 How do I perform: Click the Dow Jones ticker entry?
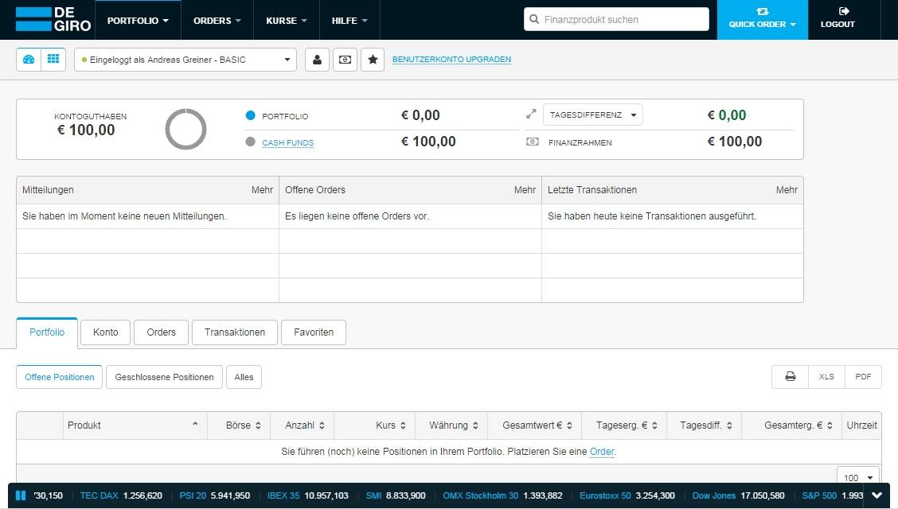(x=738, y=495)
